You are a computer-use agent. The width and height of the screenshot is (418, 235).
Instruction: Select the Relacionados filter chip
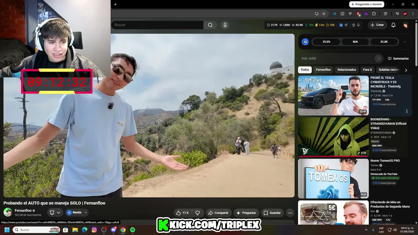347,70
